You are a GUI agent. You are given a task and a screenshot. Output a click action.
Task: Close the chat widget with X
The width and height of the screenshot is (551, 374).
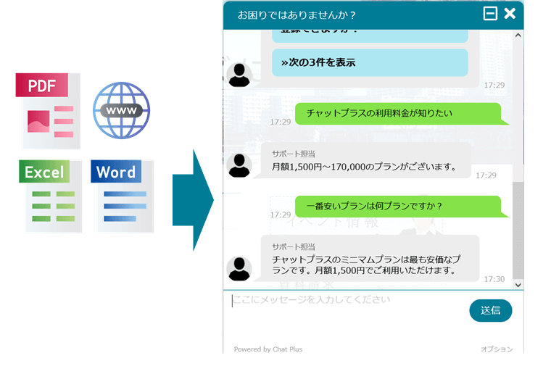pos(510,14)
